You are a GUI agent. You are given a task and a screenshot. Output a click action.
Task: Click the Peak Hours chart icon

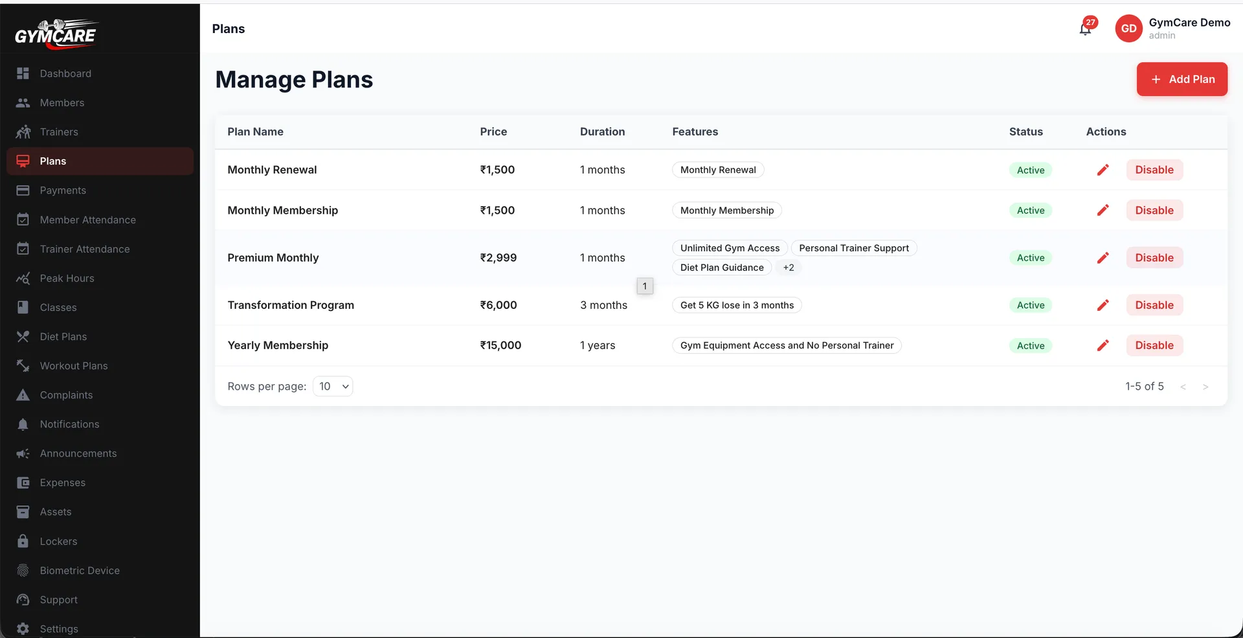(23, 278)
